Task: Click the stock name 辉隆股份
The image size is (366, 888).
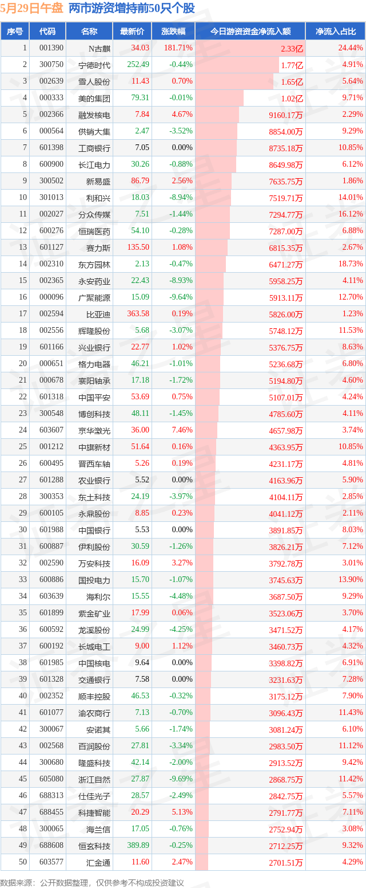Action: click(94, 331)
